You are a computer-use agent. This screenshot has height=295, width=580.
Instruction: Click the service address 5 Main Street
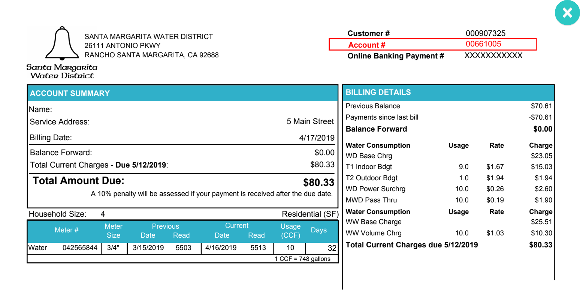coord(310,121)
